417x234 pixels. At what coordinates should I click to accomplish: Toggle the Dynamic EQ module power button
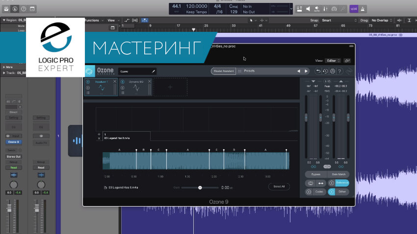123,82
